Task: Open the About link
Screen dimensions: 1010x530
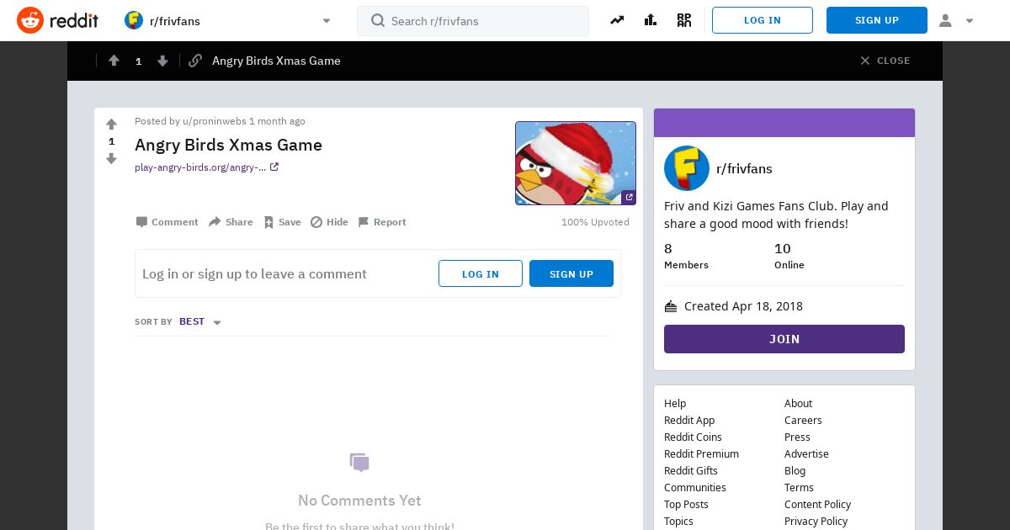Action: tap(799, 404)
